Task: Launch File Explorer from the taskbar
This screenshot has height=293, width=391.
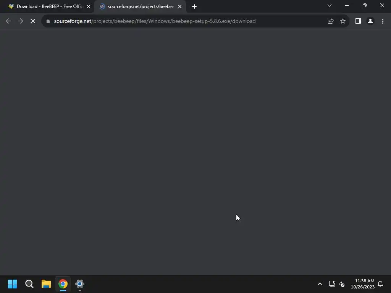Action: 46,284
